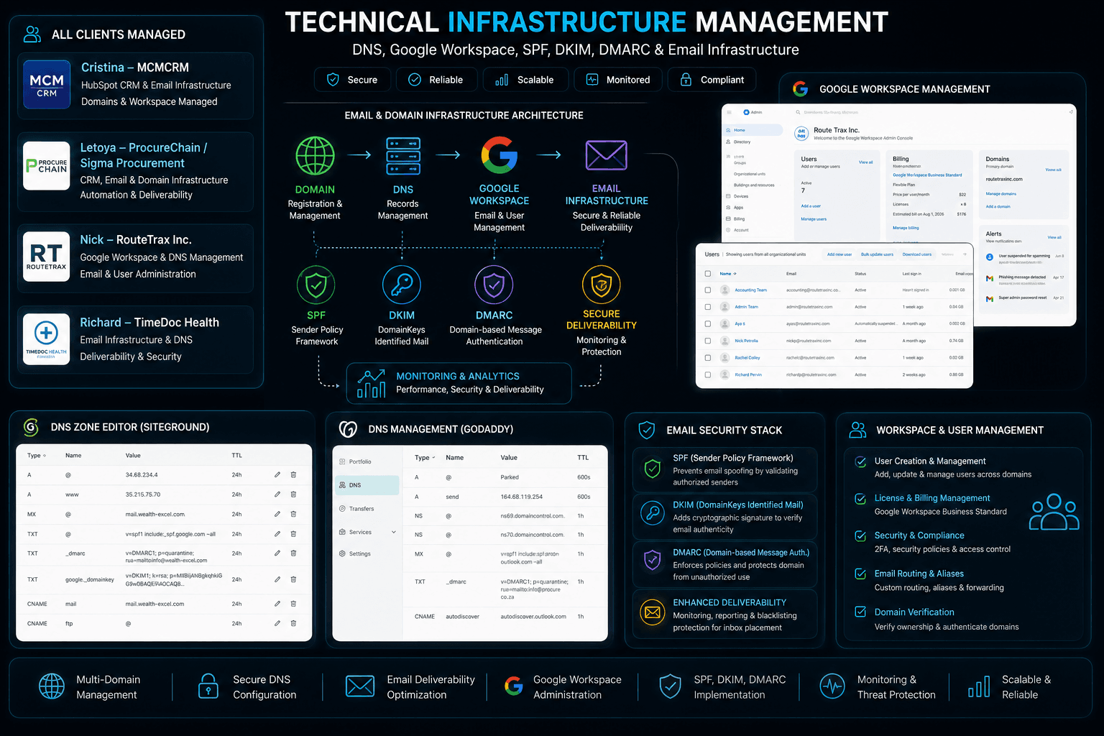Toggle the Domain Verification checkmark

click(x=860, y=612)
